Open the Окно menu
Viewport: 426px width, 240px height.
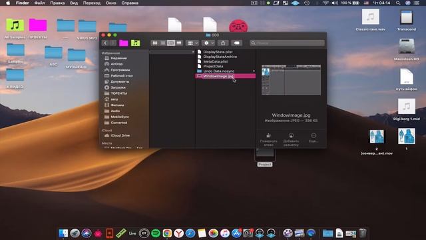click(x=111, y=3)
